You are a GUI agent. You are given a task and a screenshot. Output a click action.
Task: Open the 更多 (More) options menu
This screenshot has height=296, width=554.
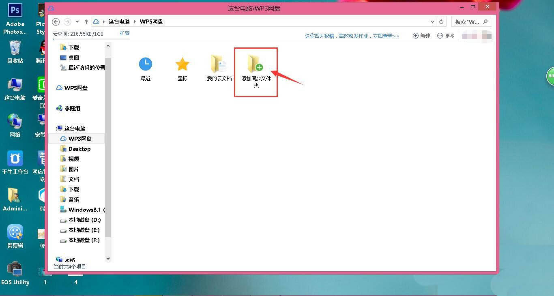click(x=445, y=36)
